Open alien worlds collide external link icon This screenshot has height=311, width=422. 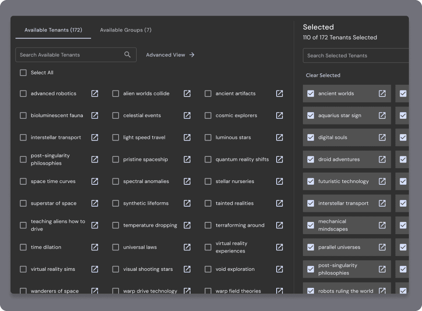coord(187,93)
